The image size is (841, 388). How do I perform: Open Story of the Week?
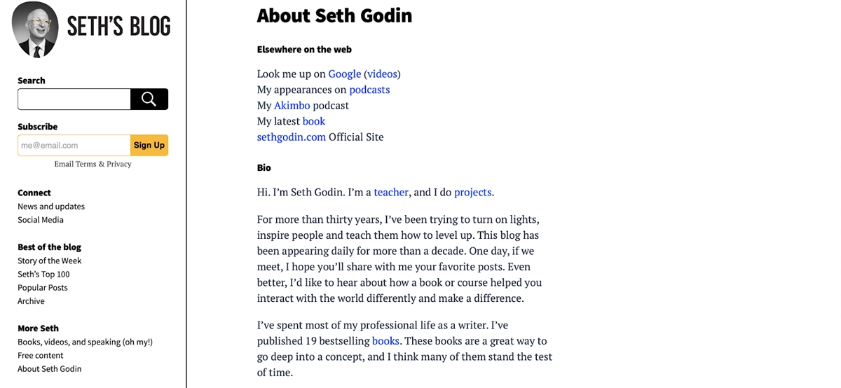(x=50, y=261)
